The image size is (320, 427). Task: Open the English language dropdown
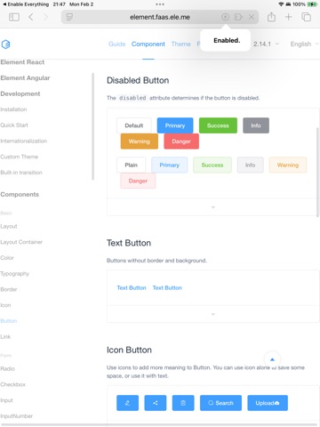click(304, 44)
